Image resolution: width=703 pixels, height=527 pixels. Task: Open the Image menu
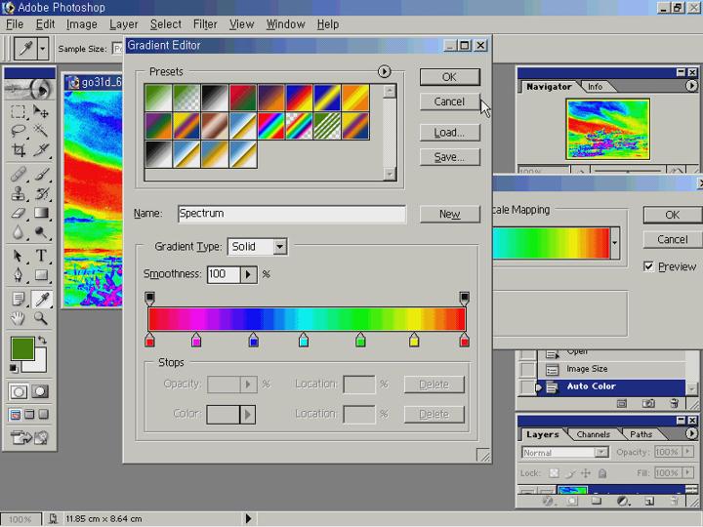[x=82, y=24]
